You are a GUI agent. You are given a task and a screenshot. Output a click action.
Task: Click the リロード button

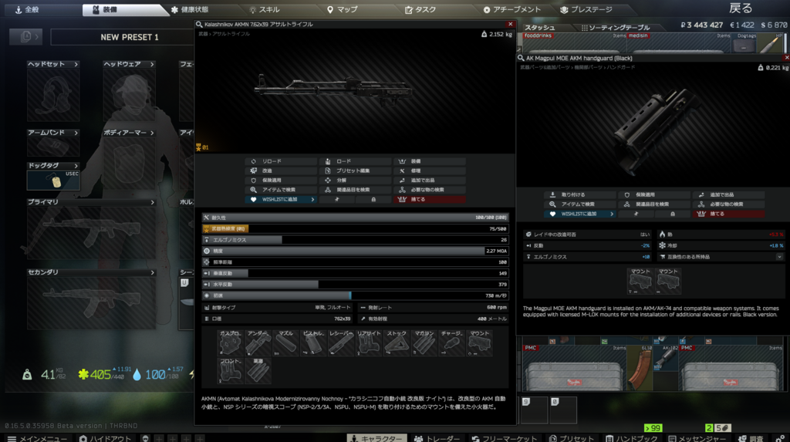click(x=281, y=161)
